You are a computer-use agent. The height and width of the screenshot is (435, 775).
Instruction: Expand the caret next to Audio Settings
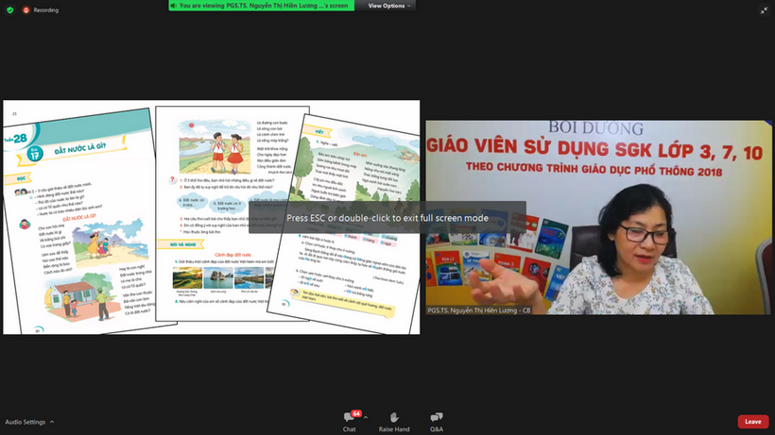52,422
